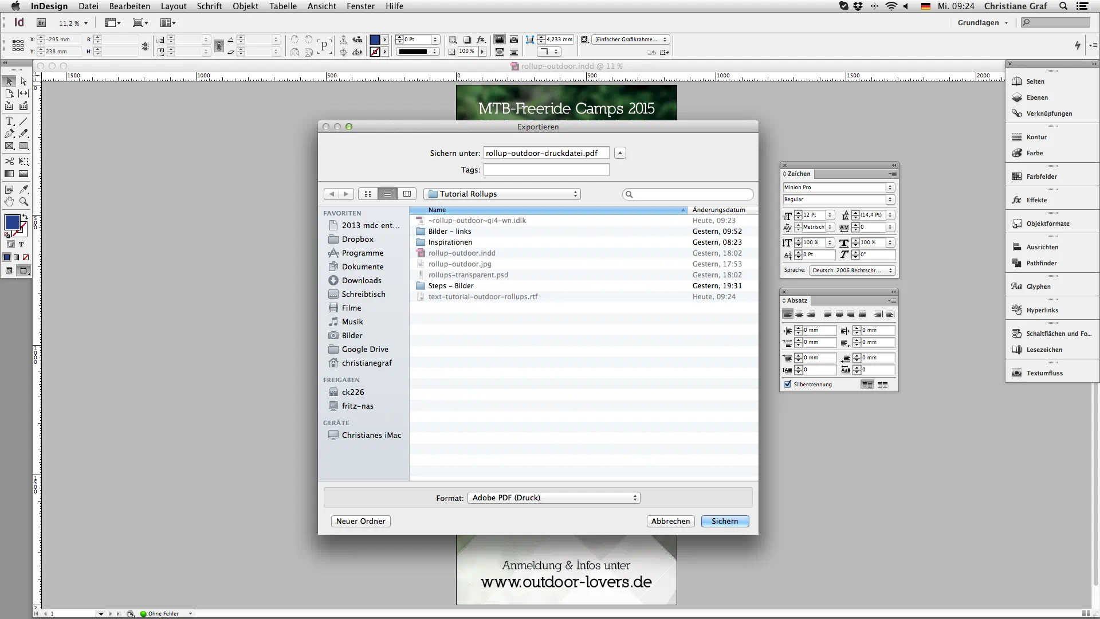
Task: Open the Format dropdown showing Adobe PDF (Druck)
Action: pos(553,497)
